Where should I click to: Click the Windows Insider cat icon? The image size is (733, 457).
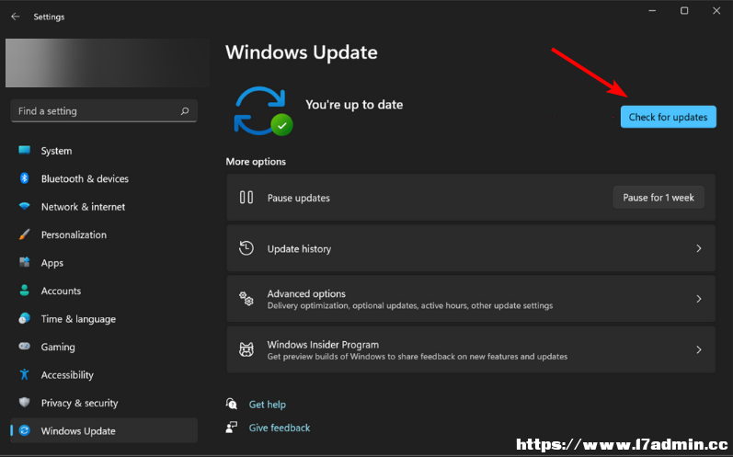coord(246,349)
